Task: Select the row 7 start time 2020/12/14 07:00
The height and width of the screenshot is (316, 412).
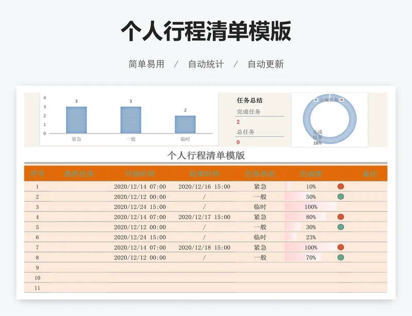Action: pyautogui.click(x=140, y=247)
